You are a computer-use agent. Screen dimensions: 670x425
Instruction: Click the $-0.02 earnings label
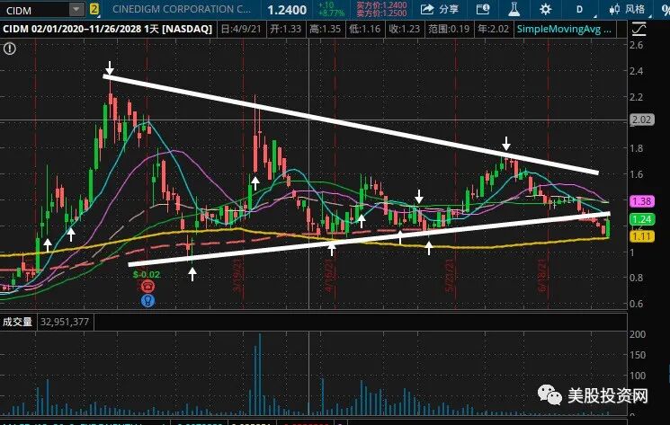pyautogui.click(x=146, y=274)
